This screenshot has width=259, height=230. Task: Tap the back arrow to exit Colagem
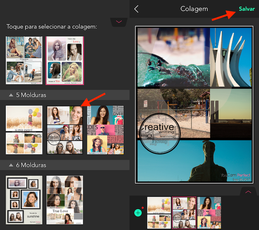tap(136, 9)
